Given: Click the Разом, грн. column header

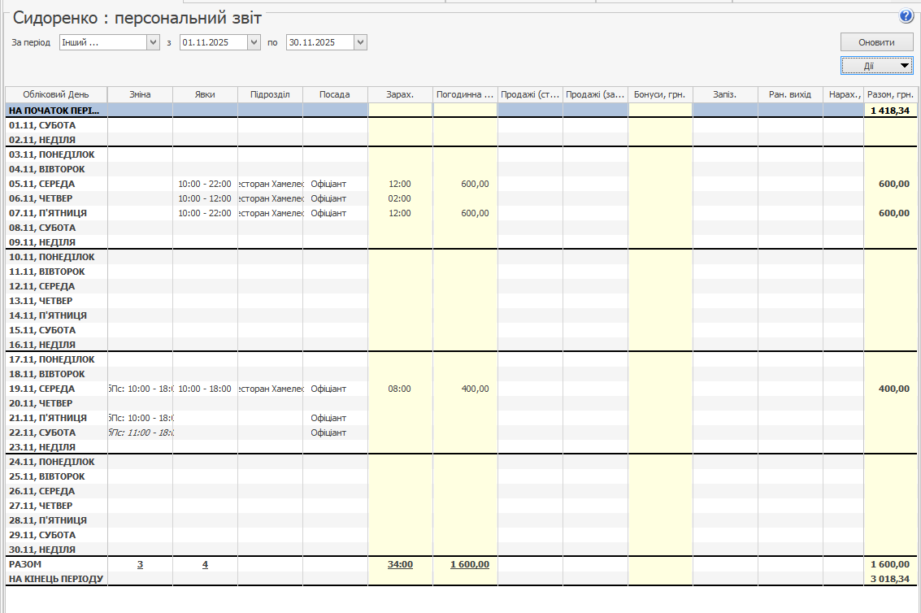Looking at the screenshot, I should coord(890,94).
